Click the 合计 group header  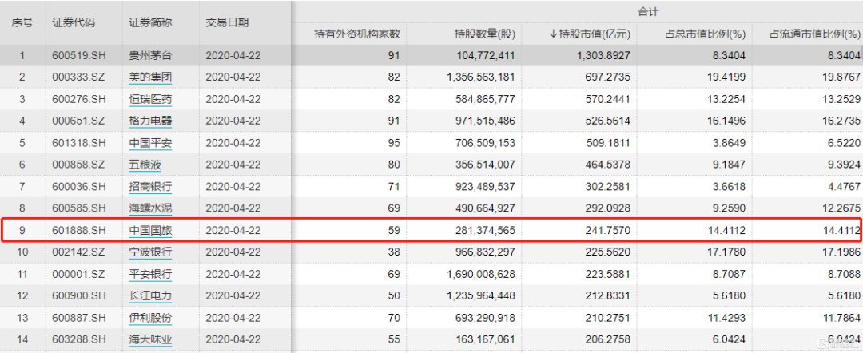[648, 11]
